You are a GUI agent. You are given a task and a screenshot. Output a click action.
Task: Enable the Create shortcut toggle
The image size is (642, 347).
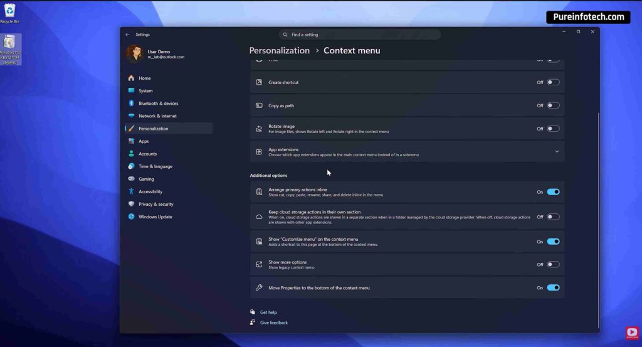pos(553,82)
